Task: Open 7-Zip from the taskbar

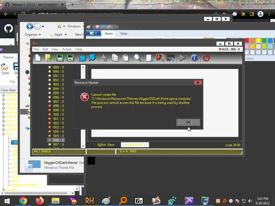Action: [x=139, y=201]
